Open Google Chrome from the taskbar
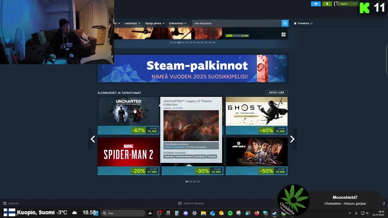 pyautogui.click(x=283, y=213)
